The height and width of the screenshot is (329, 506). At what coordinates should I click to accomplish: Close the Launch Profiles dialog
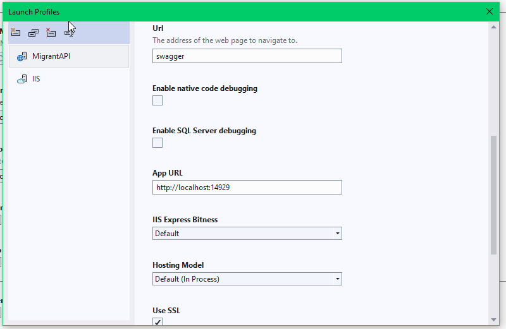pyautogui.click(x=489, y=11)
